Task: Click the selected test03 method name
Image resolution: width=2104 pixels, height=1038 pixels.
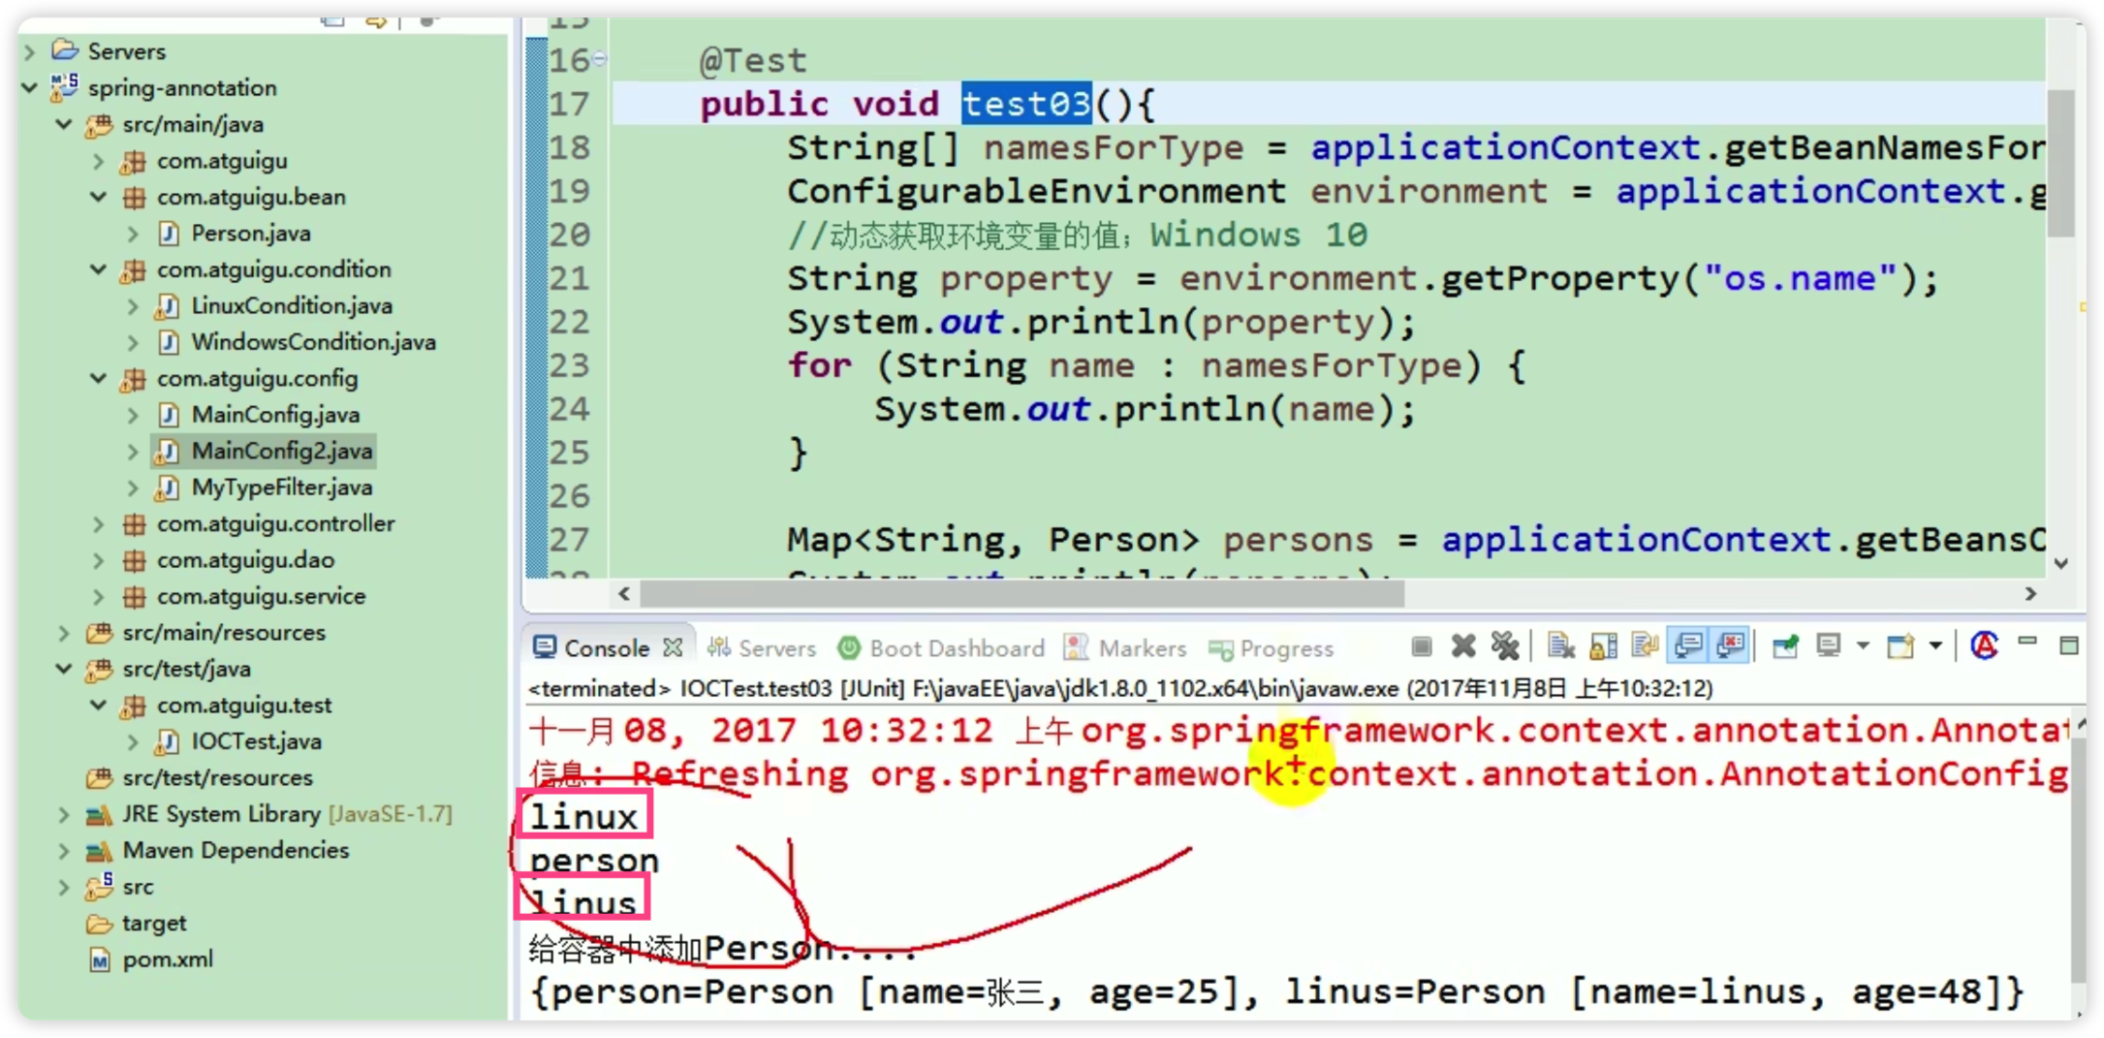Action: (1026, 103)
